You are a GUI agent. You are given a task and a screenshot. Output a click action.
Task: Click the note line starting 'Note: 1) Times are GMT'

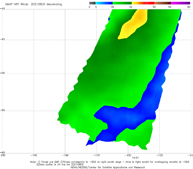click(110, 162)
